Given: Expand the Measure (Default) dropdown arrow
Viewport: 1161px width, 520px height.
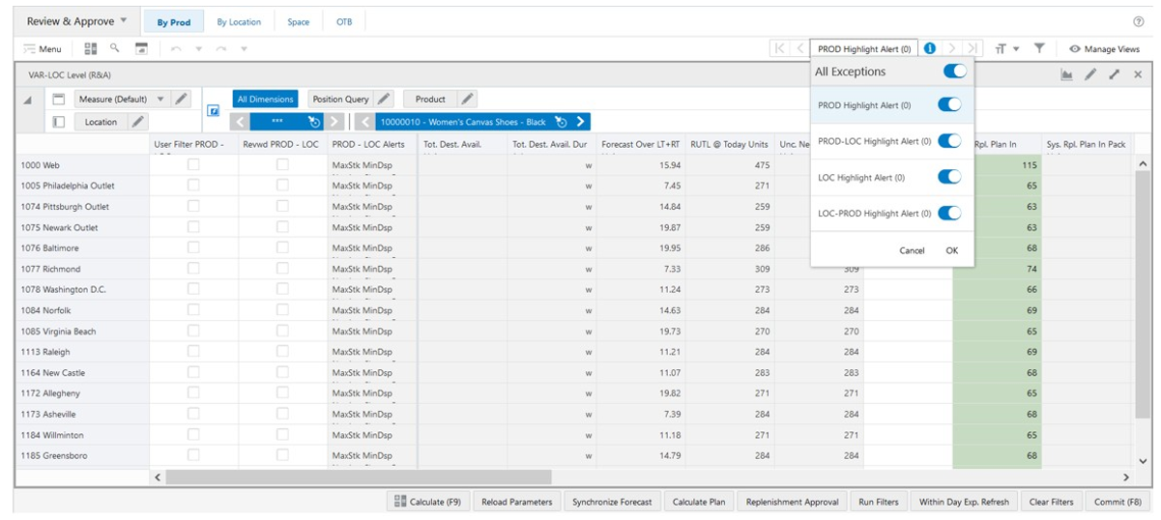Looking at the screenshot, I should coord(160,99).
